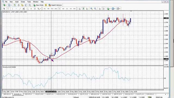Pick the horizontal line drawing tool
Image resolution: width=174 pixels, height=98 pixels.
[x=16, y=9]
